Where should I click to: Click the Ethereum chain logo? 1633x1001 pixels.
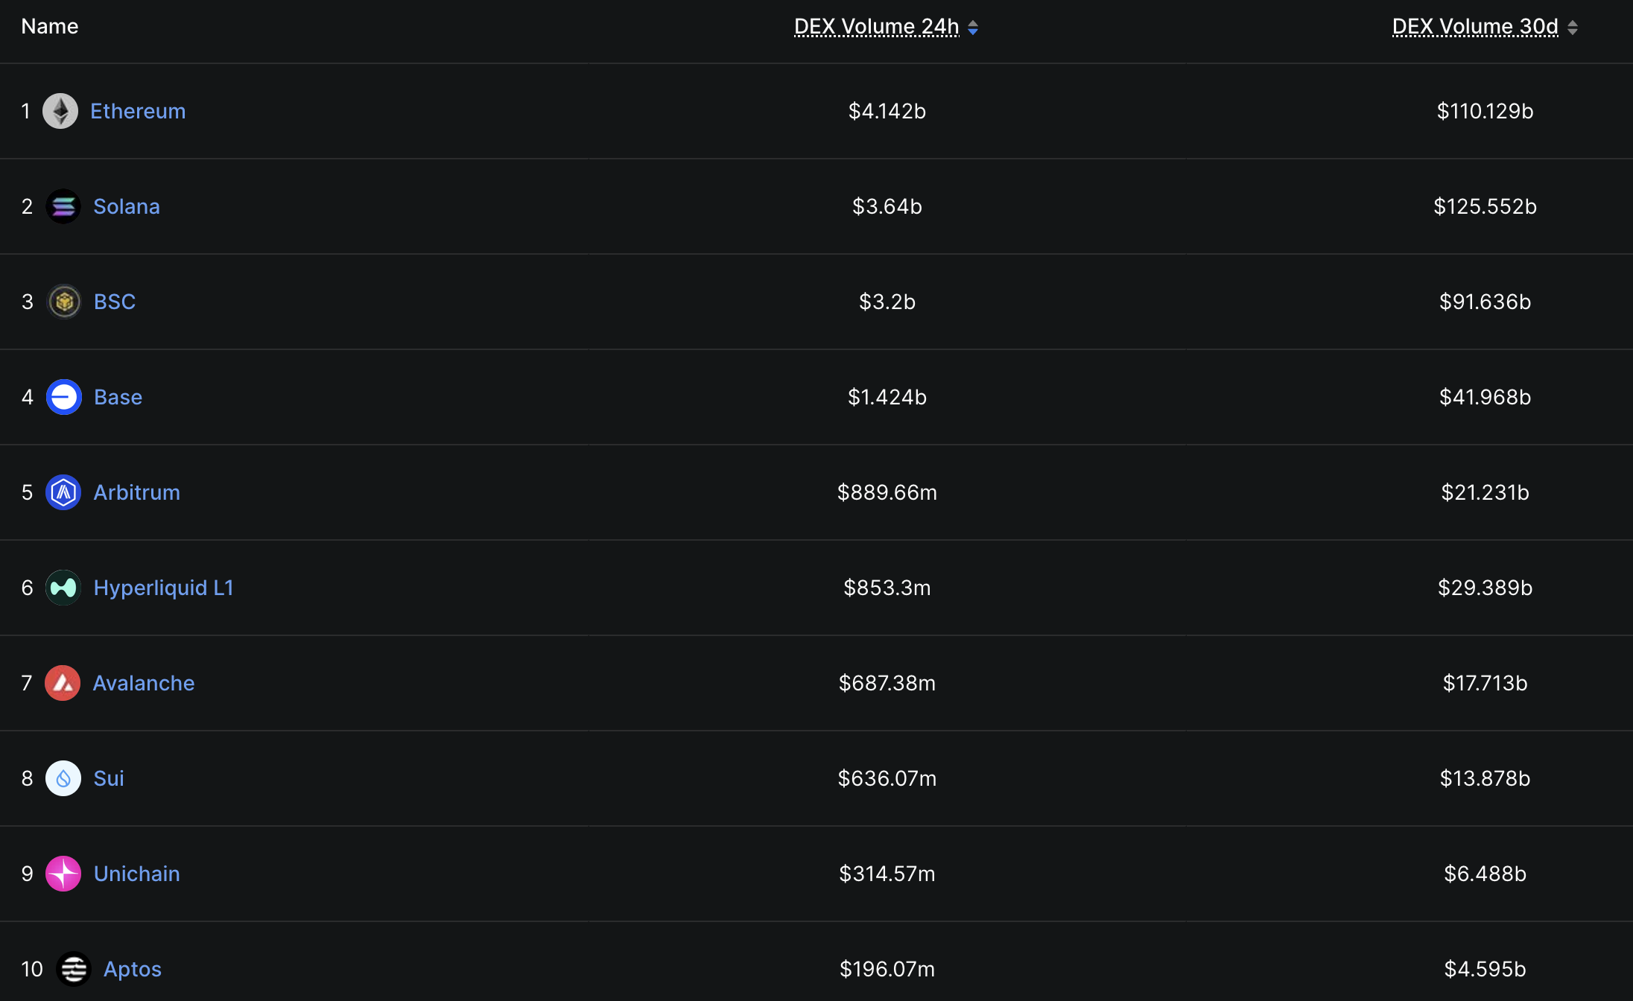[60, 110]
